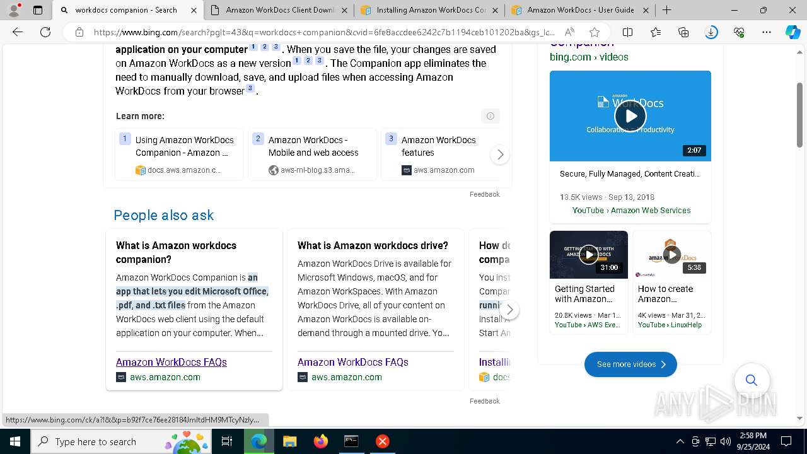Open Amazon WorkDocs features source card
The image size is (807, 454).
pos(441,154)
